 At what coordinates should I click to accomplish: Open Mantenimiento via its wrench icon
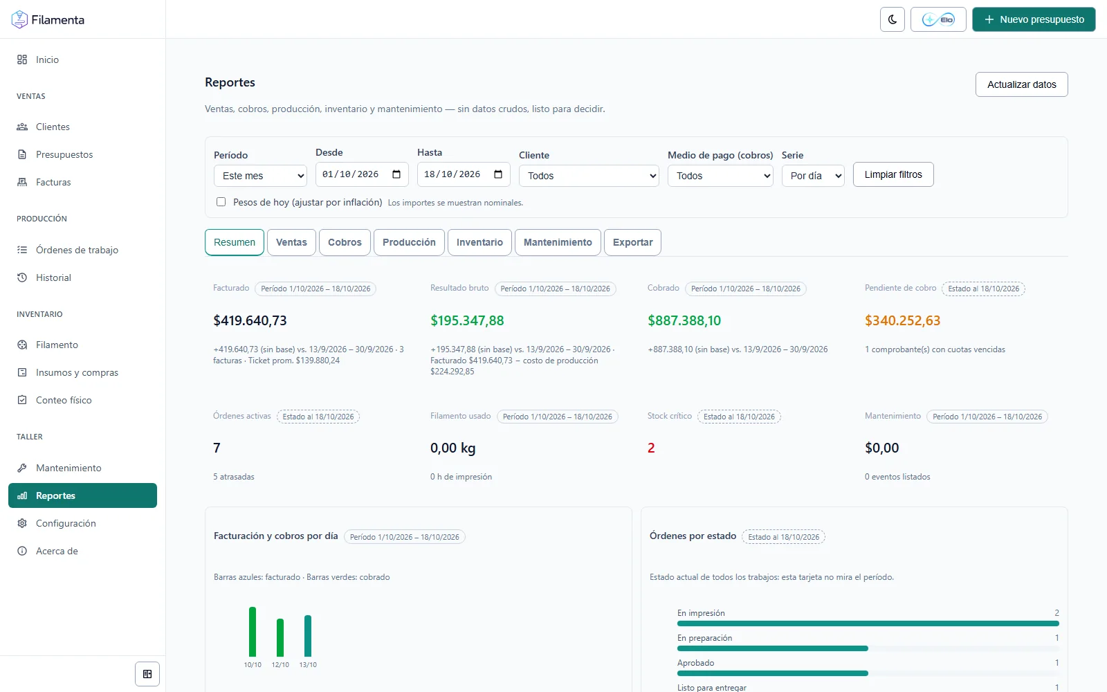coord(22,468)
